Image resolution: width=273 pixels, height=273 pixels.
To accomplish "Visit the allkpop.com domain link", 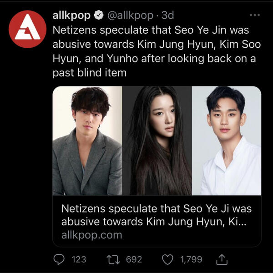I will click(x=91, y=235).
